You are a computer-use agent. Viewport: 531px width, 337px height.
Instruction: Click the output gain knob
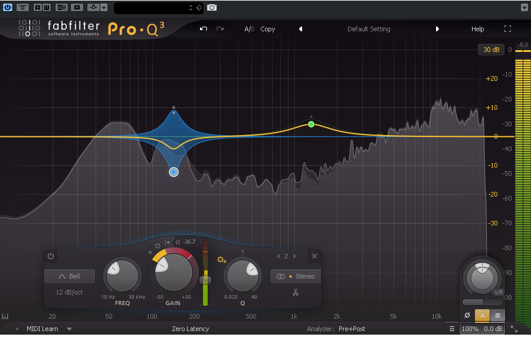pyautogui.click(x=482, y=278)
